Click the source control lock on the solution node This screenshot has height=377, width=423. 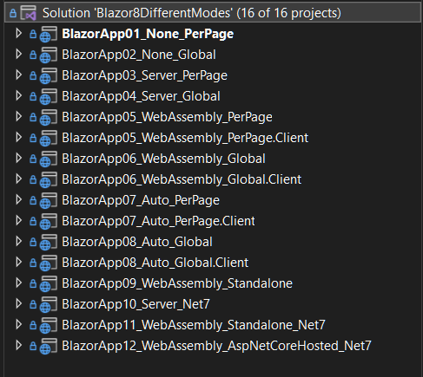[13, 13]
